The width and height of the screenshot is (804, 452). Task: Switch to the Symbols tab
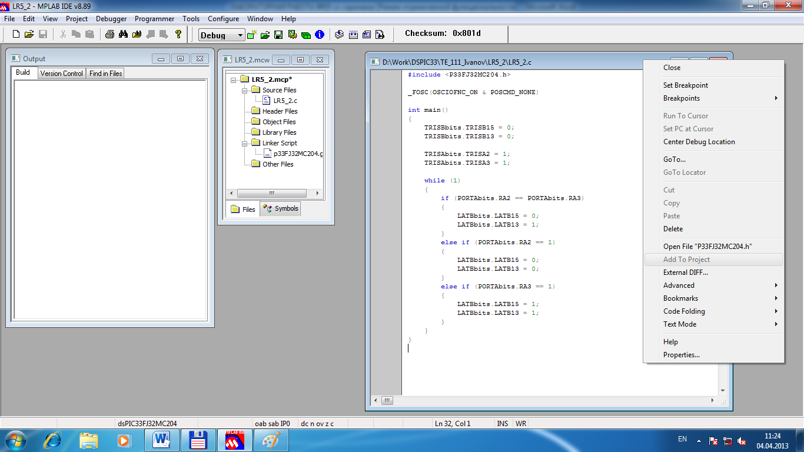tap(281, 209)
